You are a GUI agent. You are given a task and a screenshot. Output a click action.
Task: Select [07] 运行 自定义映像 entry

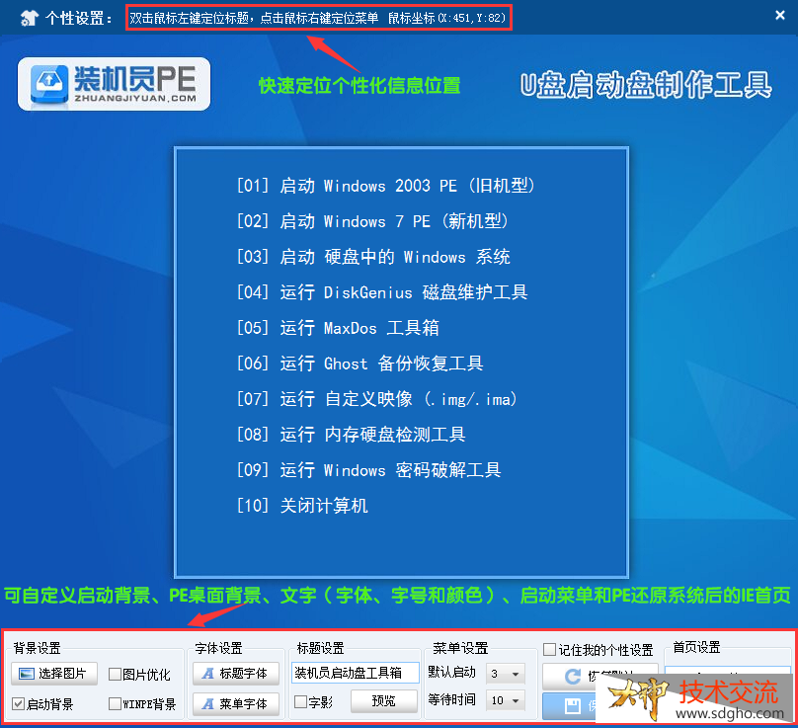[x=377, y=399]
